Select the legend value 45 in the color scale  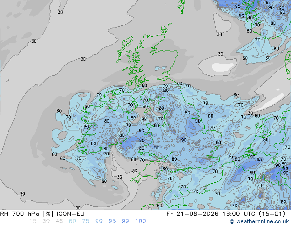(x=59, y=221)
